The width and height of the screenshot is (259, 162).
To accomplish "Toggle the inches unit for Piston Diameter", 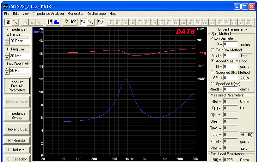I will coord(245,44).
